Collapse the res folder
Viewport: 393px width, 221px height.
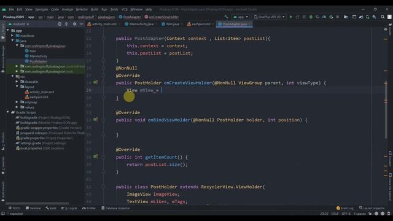(x=12, y=76)
